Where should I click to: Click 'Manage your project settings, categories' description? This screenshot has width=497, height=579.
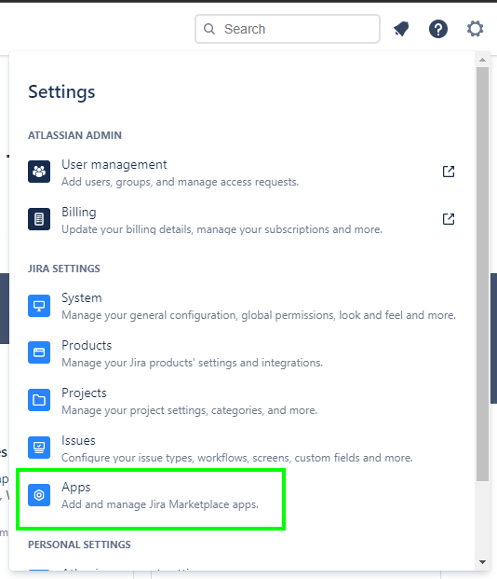190,410
